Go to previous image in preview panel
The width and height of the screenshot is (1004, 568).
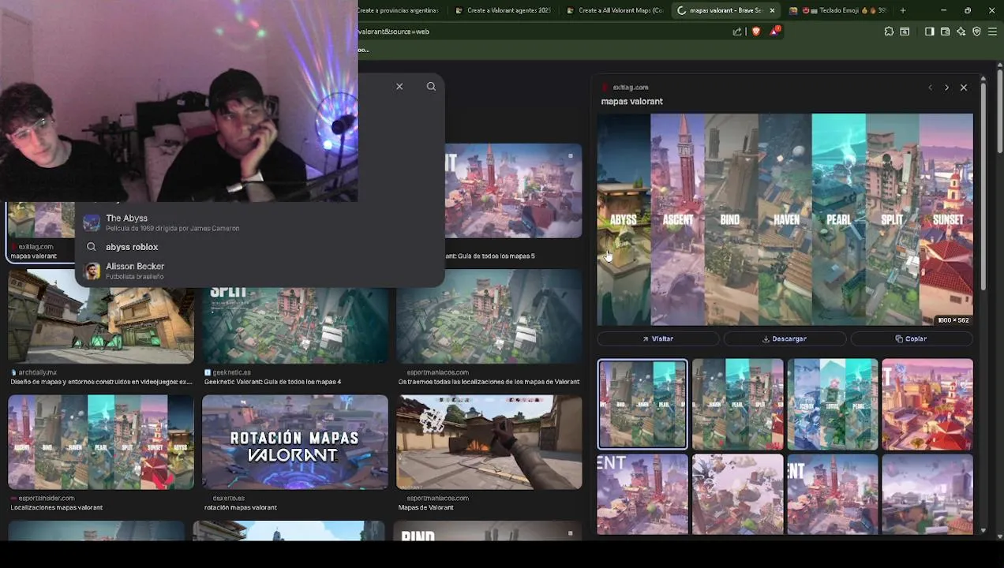pos(930,88)
